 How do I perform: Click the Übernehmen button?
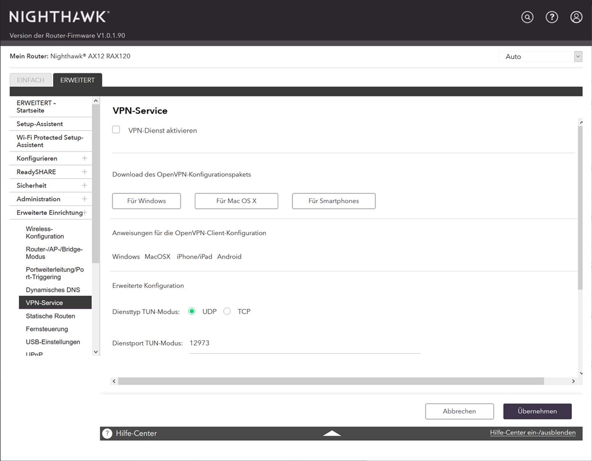point(538,411)
